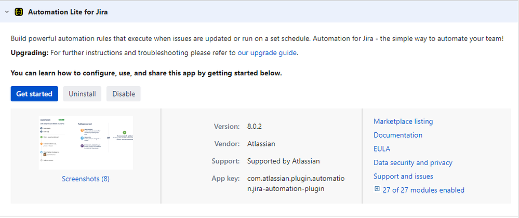The height and width of the screenshot is (218, 519).
Task: Click the Get started button
Action: (x=34, y=94)
